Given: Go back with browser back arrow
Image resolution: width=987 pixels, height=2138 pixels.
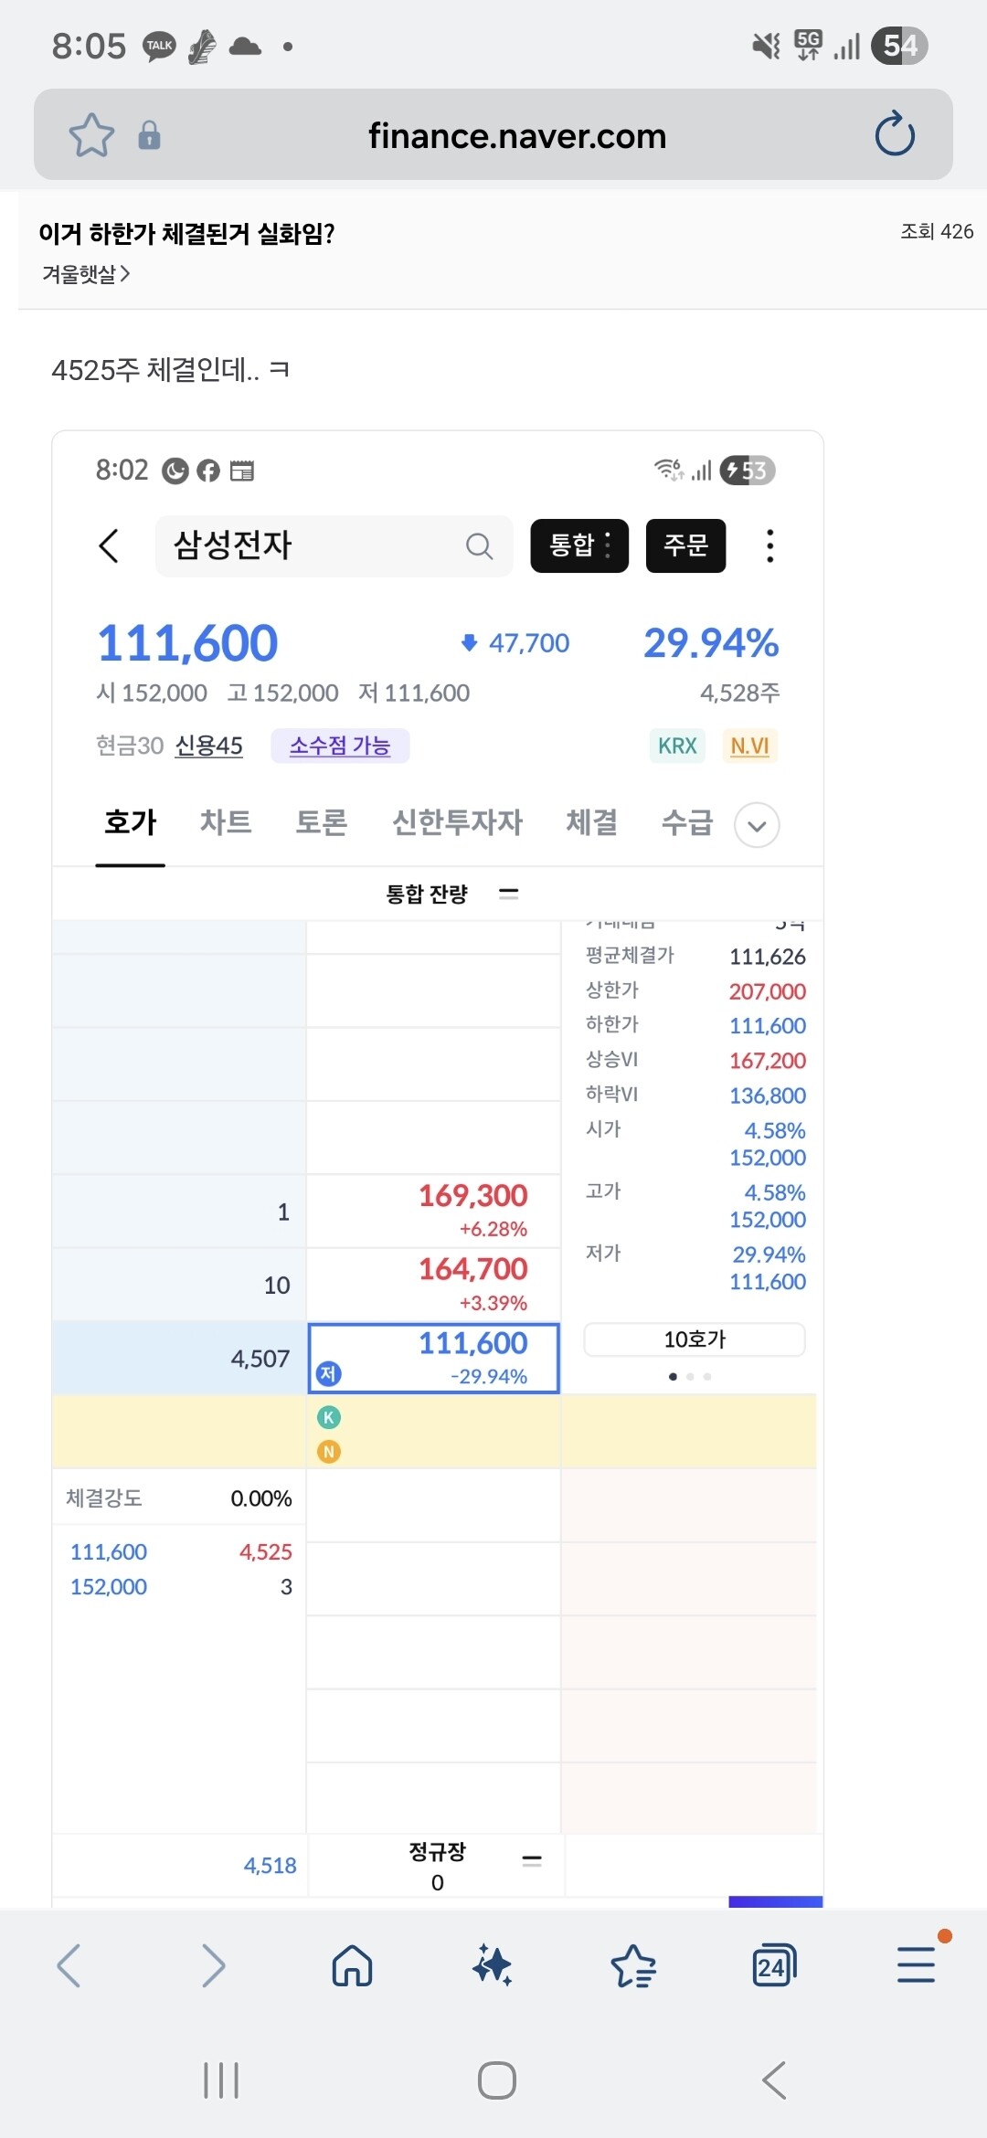Looking at the screenshot, I should [x=69, y=1965].
